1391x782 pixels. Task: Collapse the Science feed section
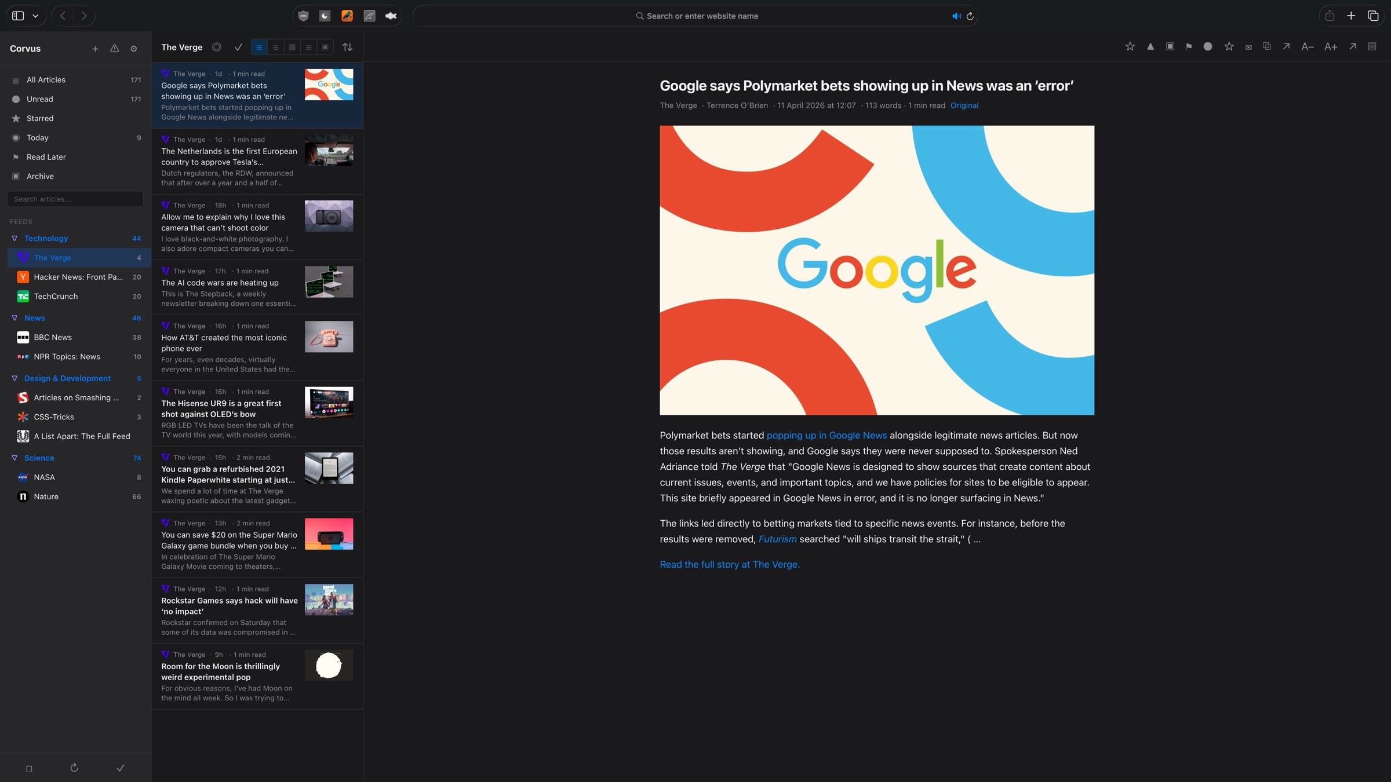pos(14,458)
